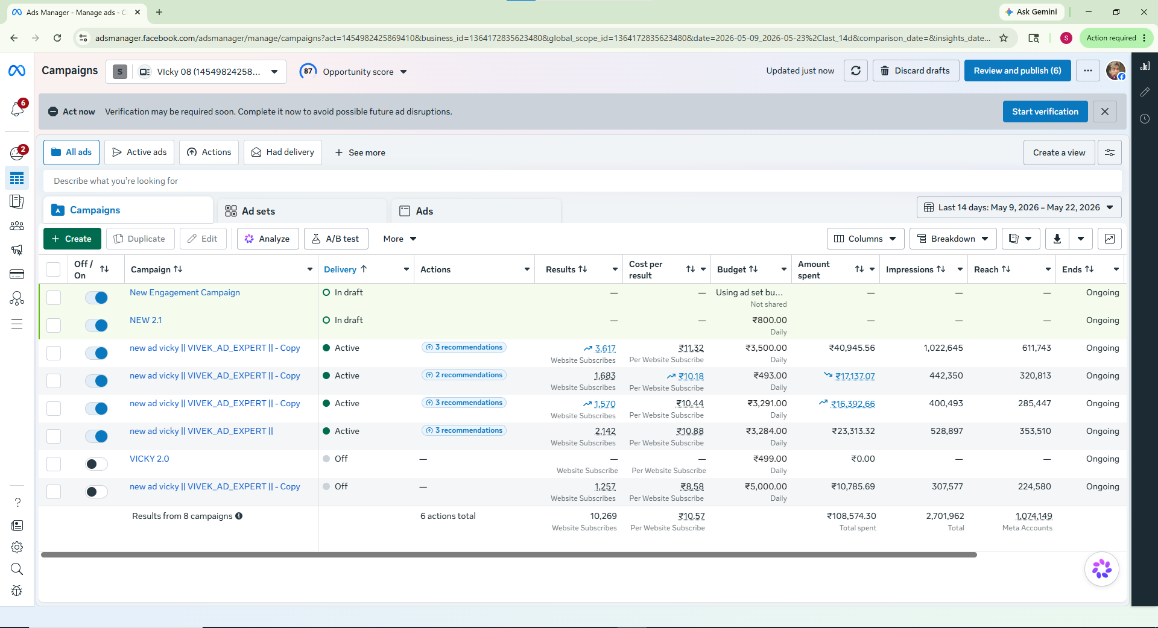Click the export download icon

click(1057, 239)
